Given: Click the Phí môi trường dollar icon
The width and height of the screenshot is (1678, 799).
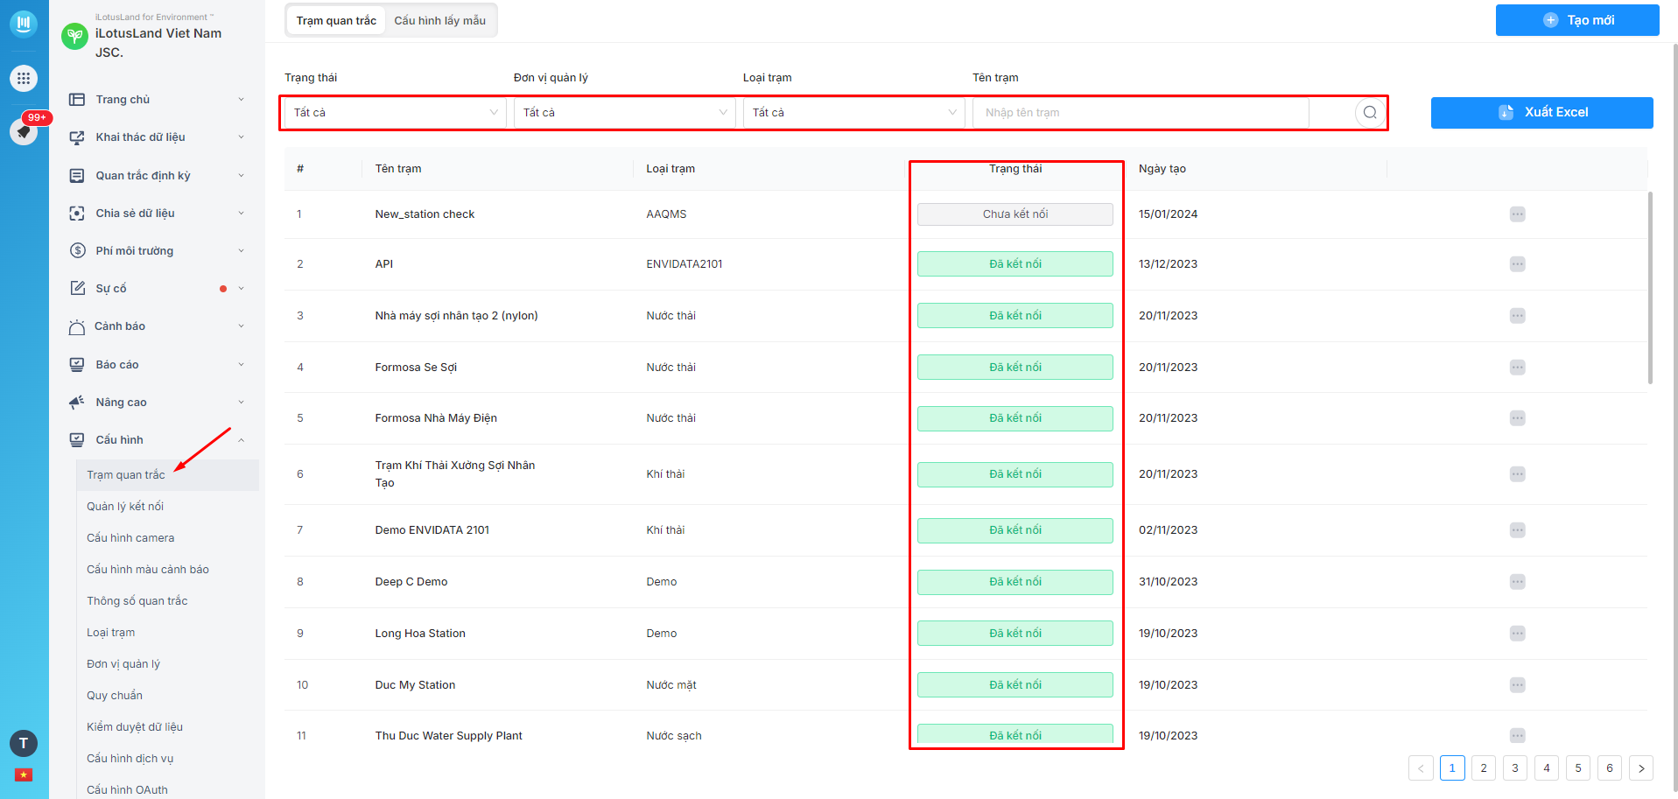Looking at the screenshot, I should 77,251.
